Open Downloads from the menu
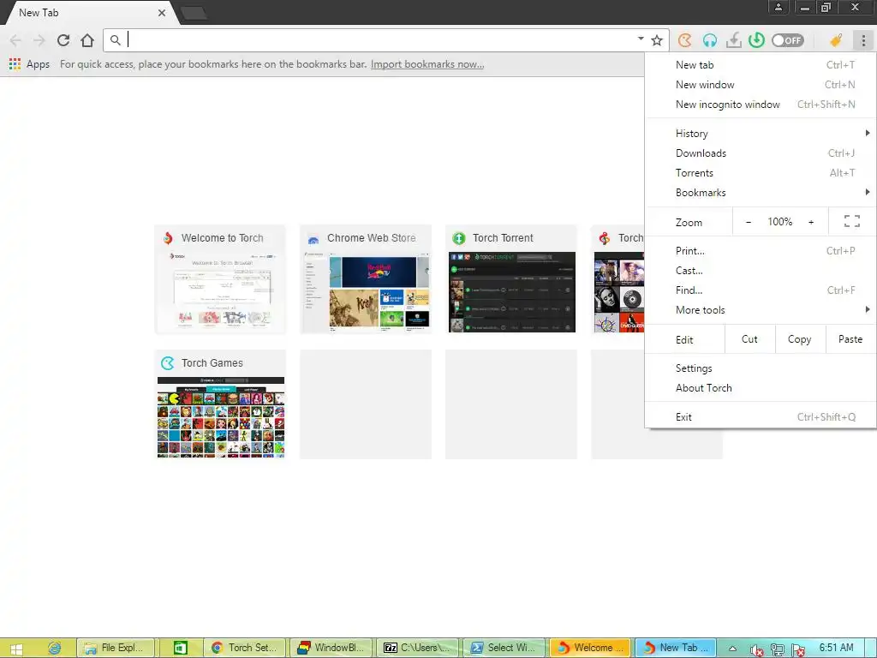The image size is (877, 658). pyautogui.click(x=761, y=153)
